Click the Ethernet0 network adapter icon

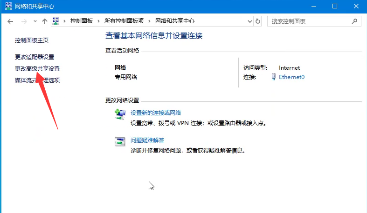274,77
